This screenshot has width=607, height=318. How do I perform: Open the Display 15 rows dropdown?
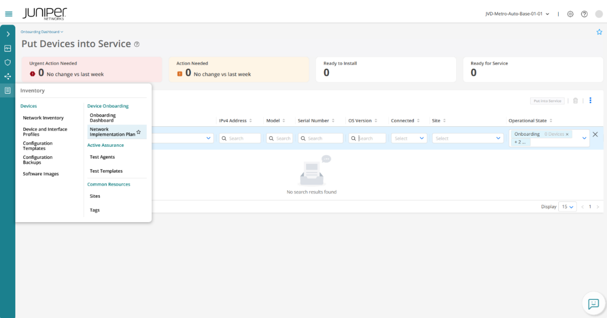click(x=567, y=207)
